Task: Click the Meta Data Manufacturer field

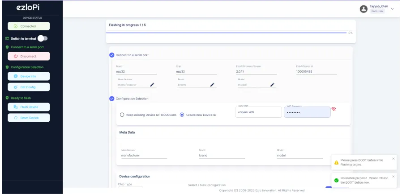Action: 144,155
